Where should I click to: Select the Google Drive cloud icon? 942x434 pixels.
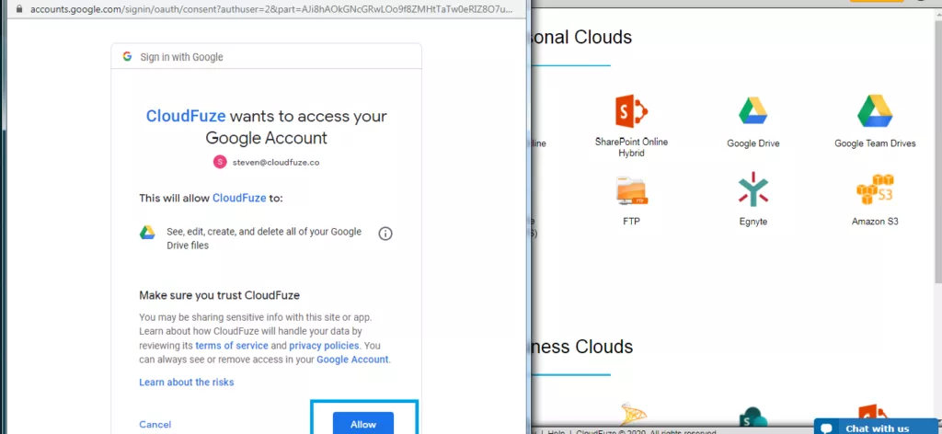752,111
